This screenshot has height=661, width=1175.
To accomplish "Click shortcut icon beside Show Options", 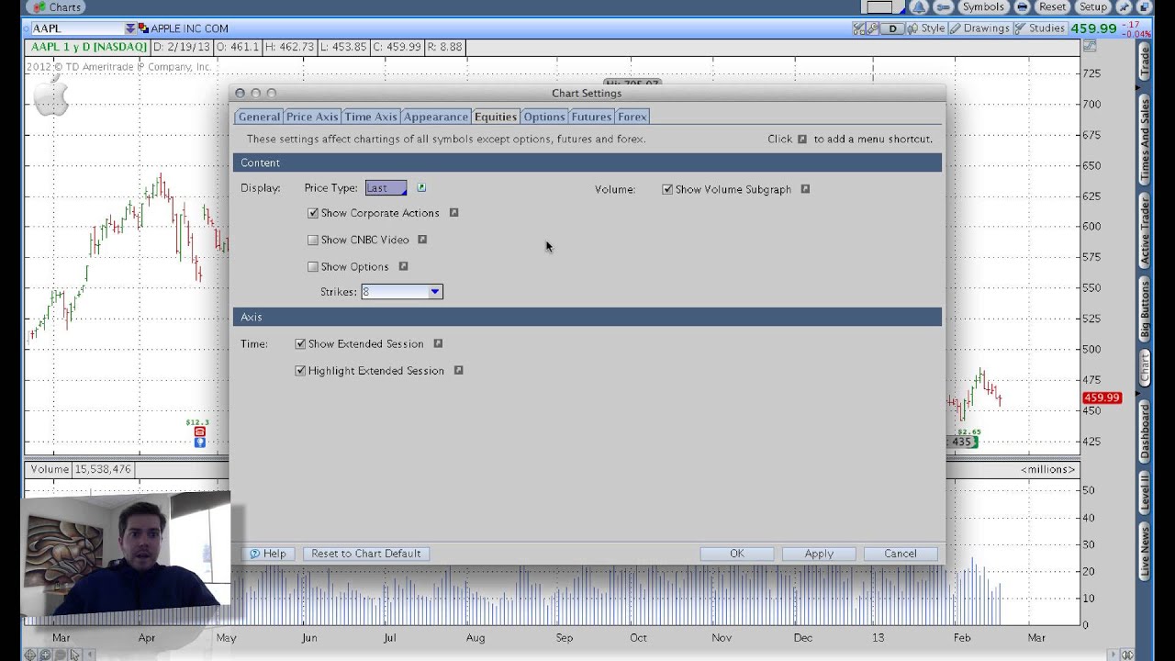I will pyautogui.click(x=403, y=266).
